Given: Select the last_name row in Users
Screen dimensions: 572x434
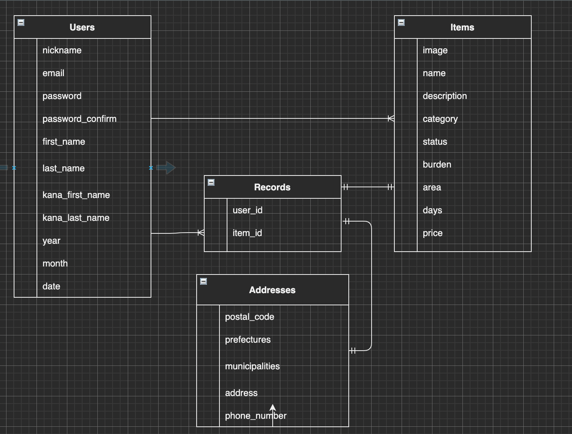Looking at the screenshot, I should pyautogui.click(x=83, y=168).
